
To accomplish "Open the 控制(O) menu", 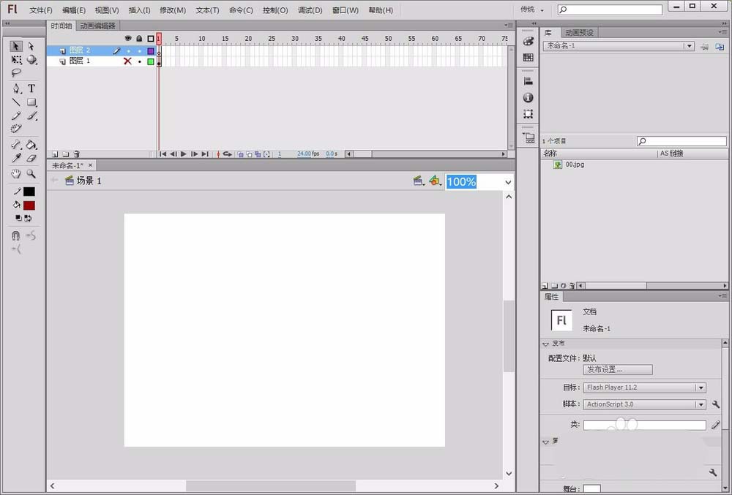I will [275, 10].
